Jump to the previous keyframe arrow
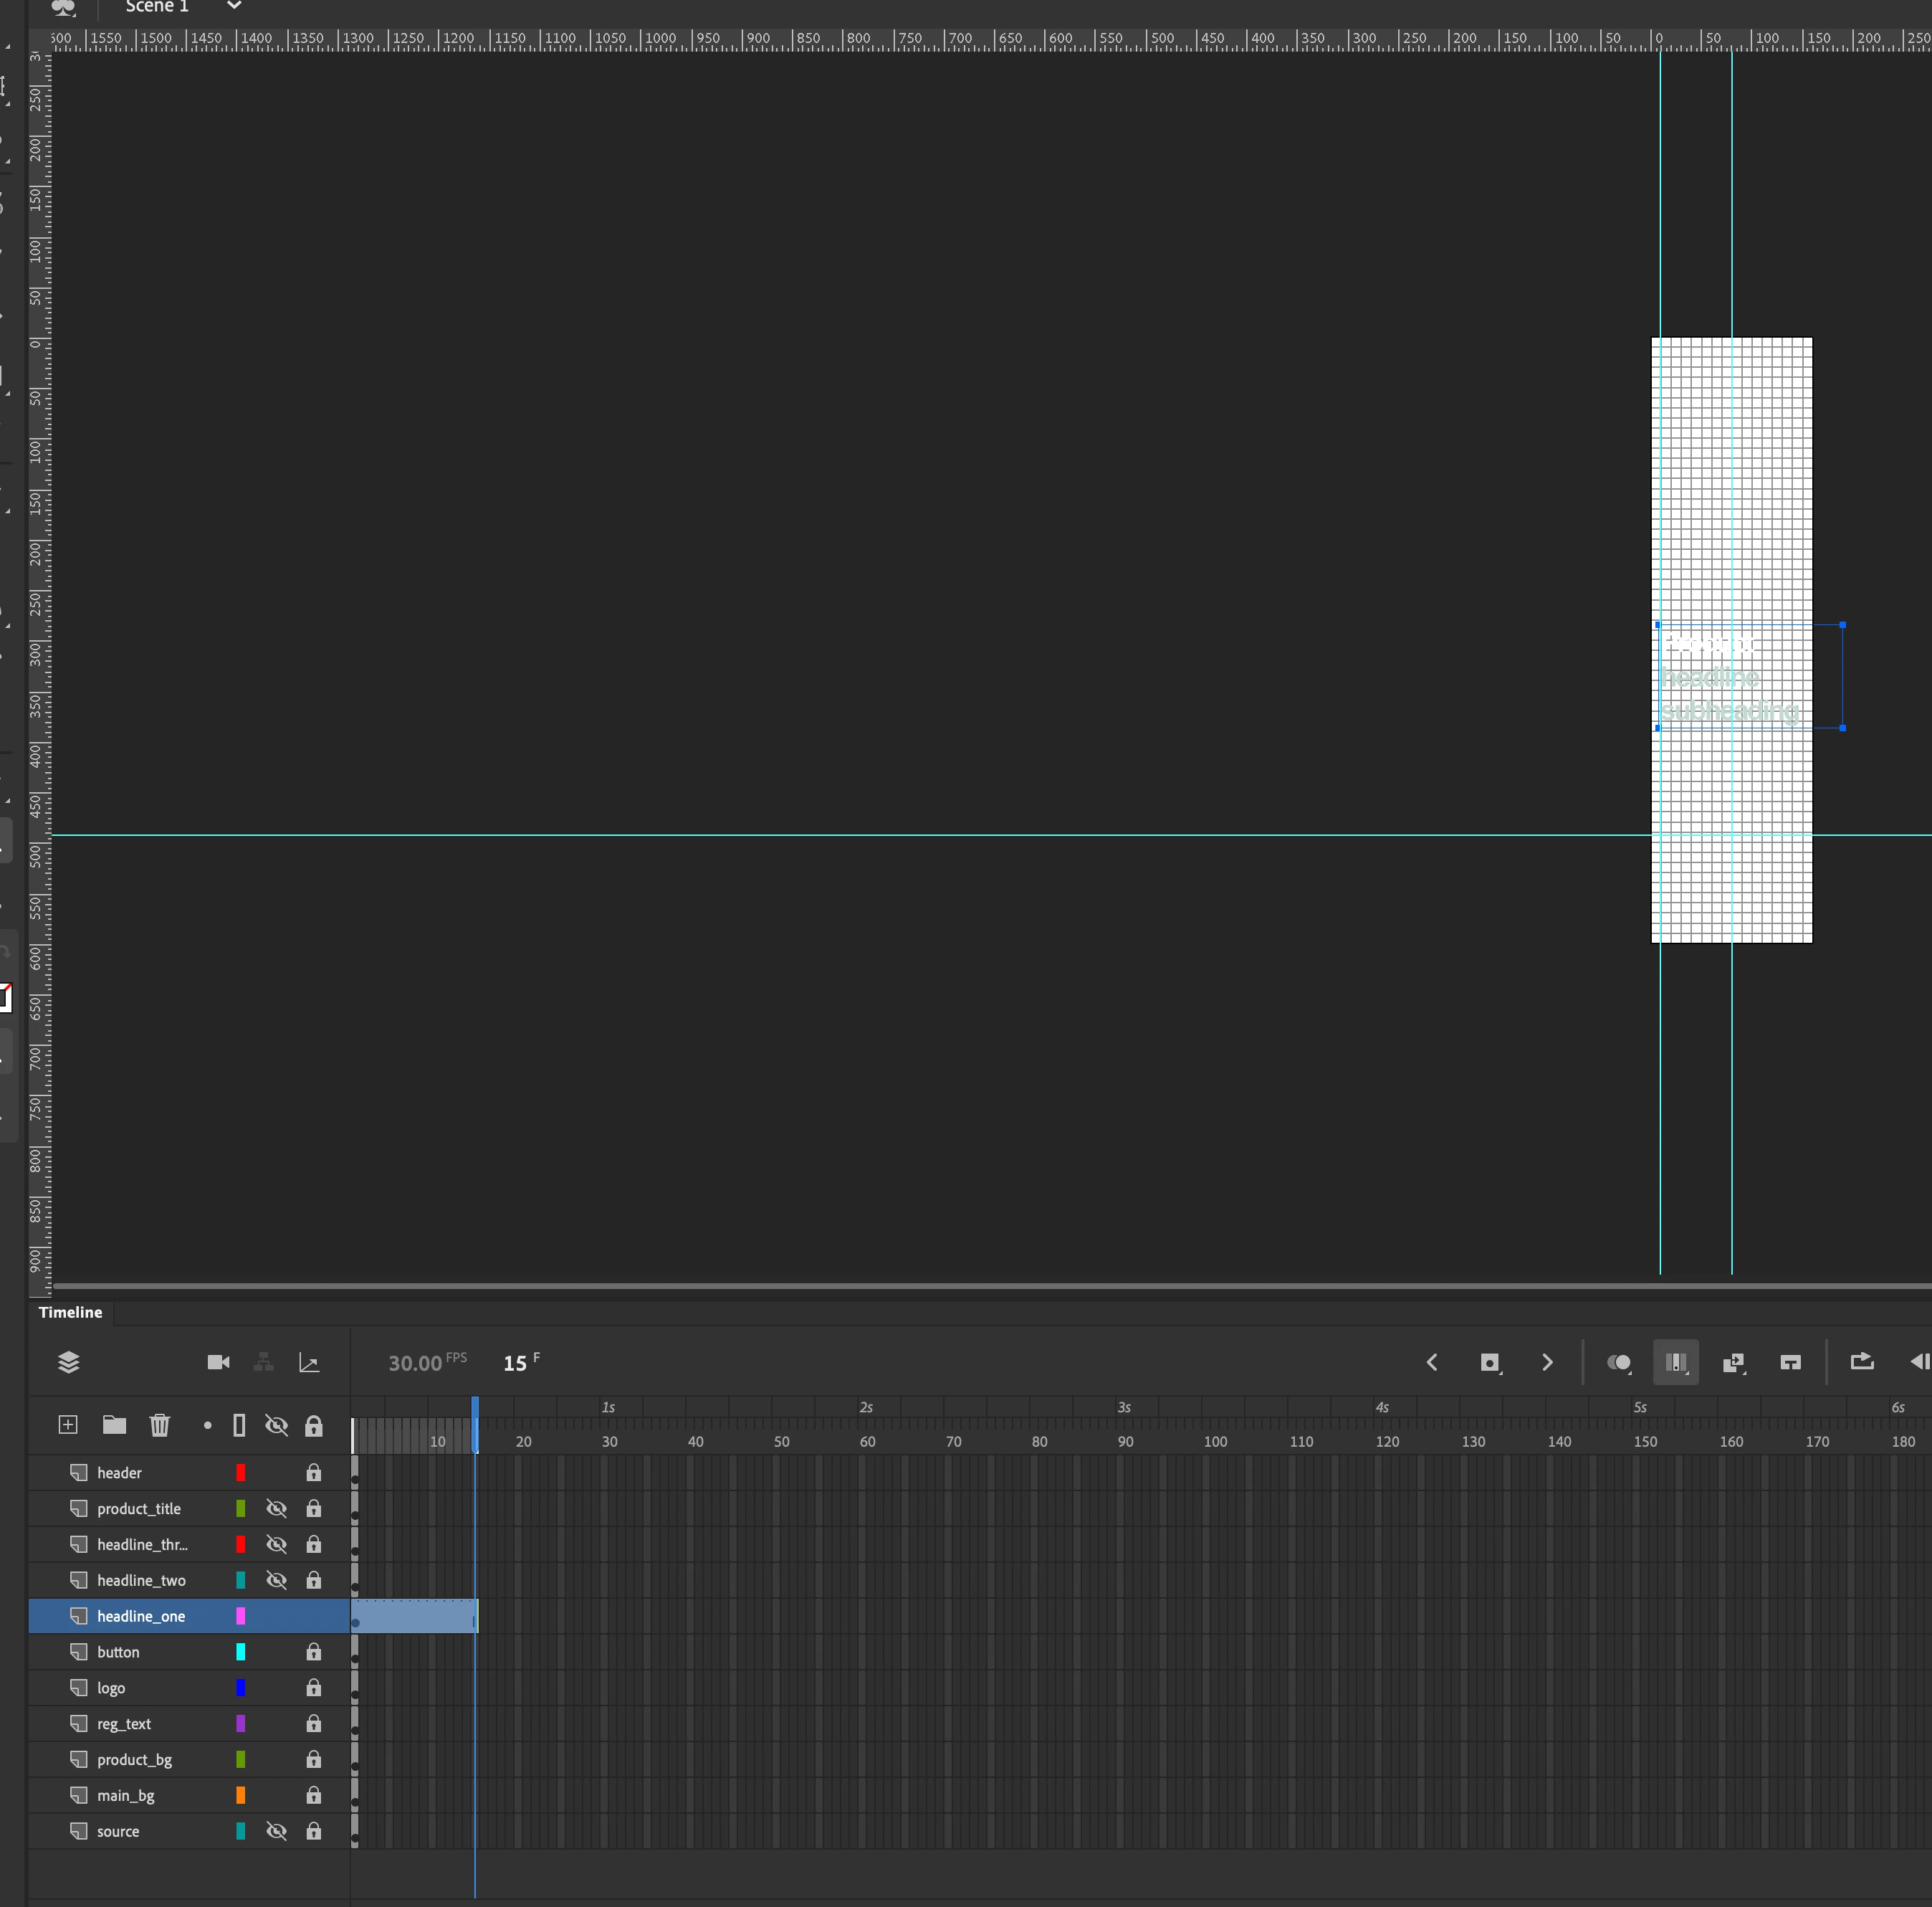Screen dimensions: 1932x1907 coord(1432,1363)
